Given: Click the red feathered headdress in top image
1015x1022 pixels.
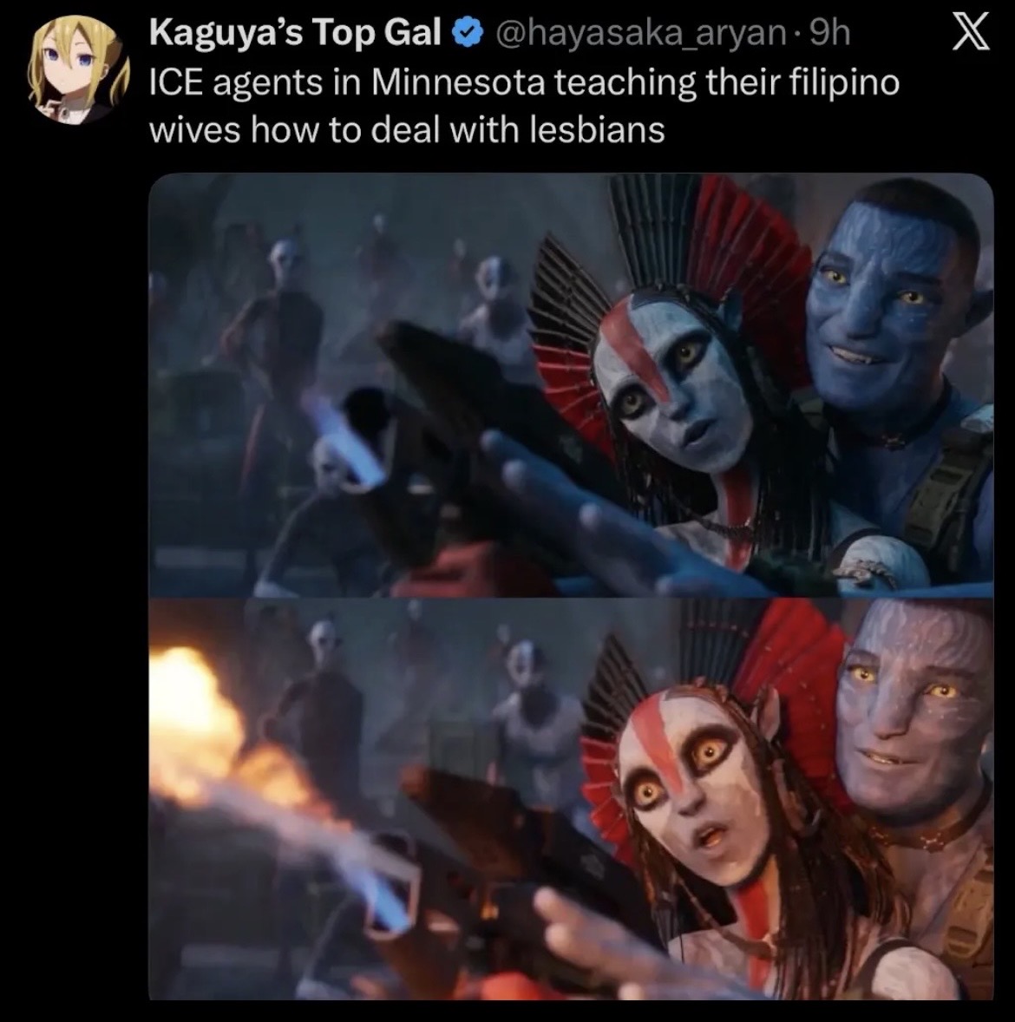Looking at the screenshot, I should (671, 274).
